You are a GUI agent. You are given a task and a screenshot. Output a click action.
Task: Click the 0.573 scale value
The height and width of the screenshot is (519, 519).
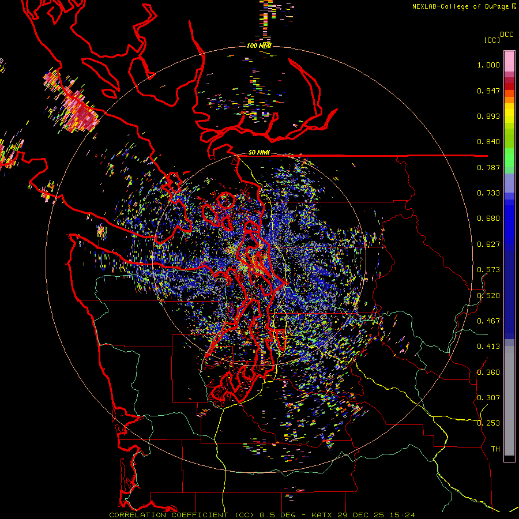[488, 270]
